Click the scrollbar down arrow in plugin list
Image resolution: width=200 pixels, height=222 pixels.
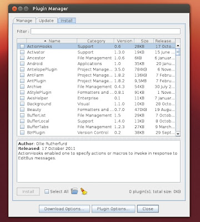pyautogui.click(x=178, y=134)
